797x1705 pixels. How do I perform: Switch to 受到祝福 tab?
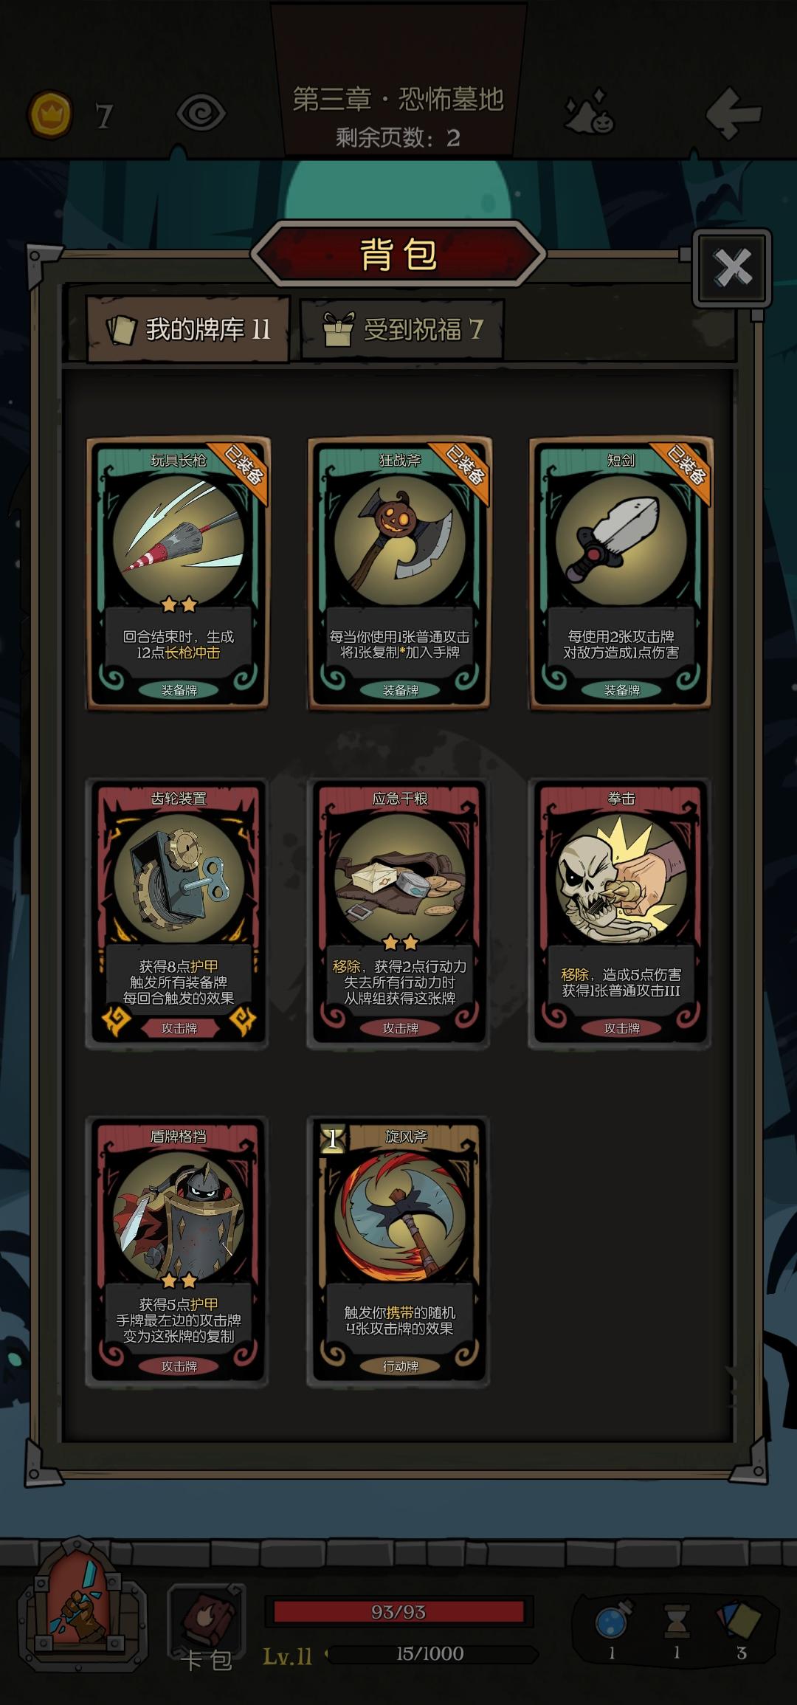[403, 329]
